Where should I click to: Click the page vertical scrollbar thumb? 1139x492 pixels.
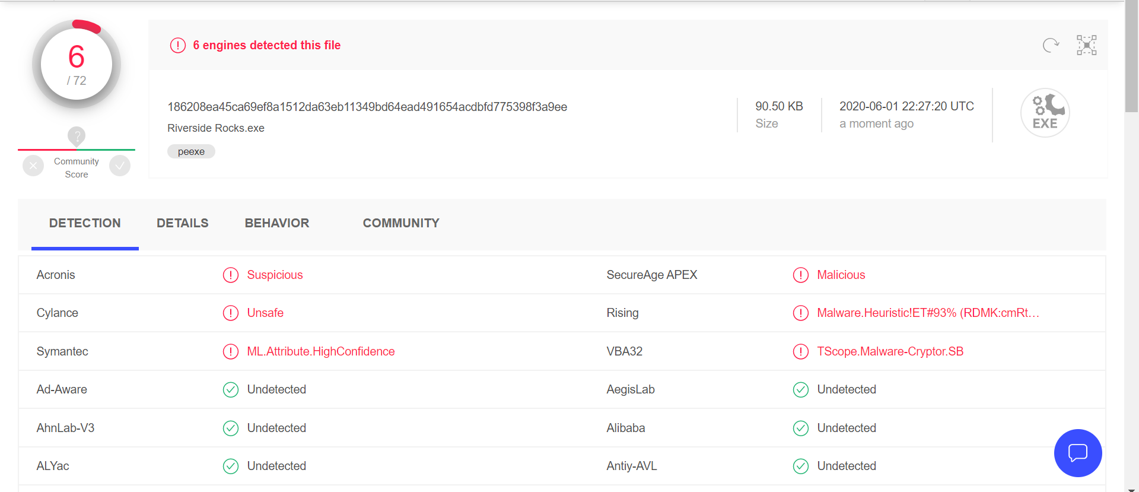(x=1131, y=56)
